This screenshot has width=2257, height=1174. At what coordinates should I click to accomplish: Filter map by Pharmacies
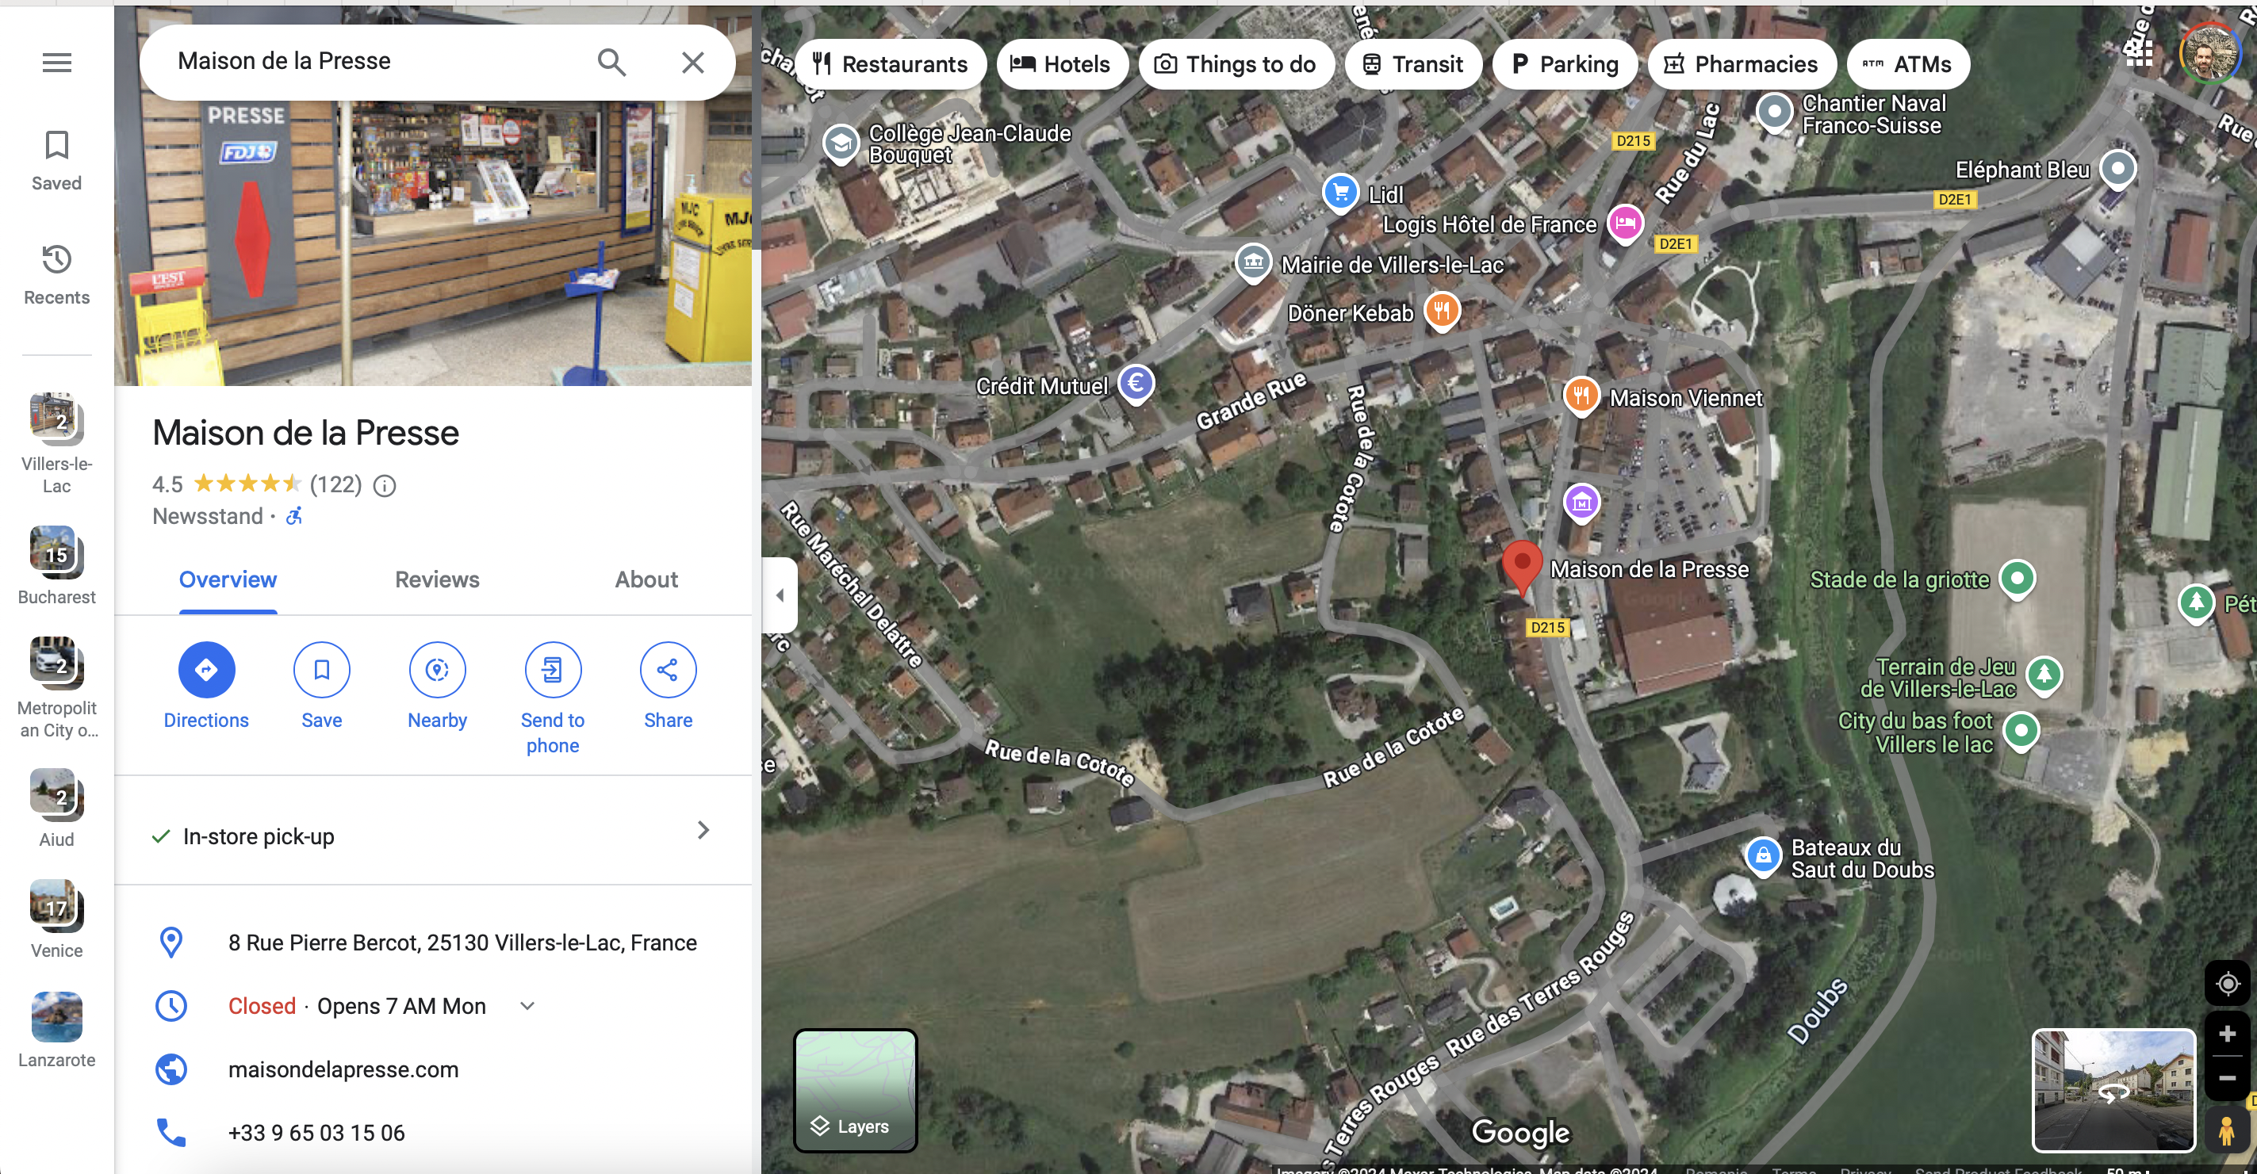pyautogui.click(x=1742, y=64)
